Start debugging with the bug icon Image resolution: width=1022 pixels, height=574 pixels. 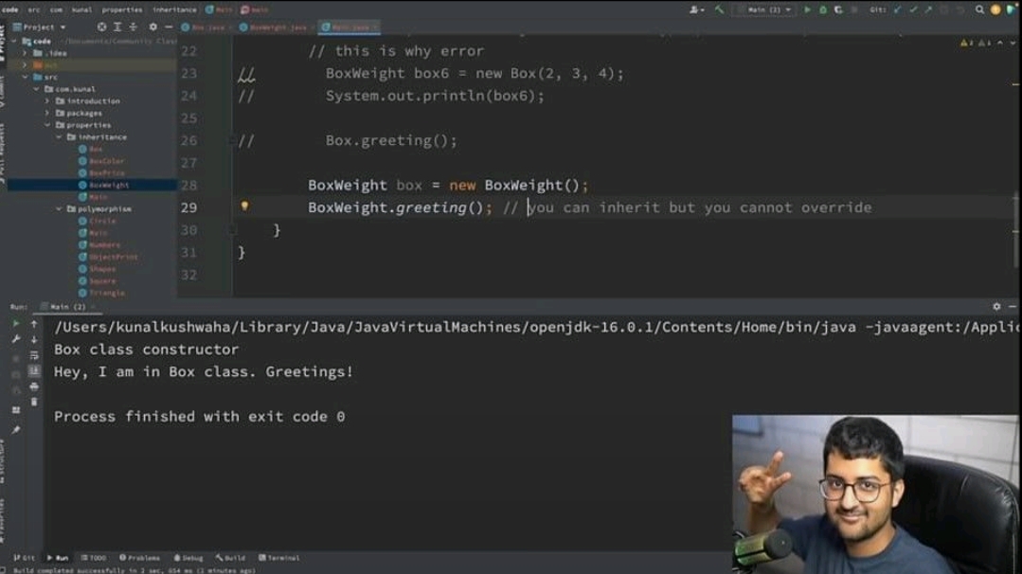click(x=823, y=9)
